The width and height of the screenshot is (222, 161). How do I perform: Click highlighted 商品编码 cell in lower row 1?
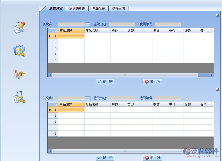pyautogui.click(x=71, y=110)
